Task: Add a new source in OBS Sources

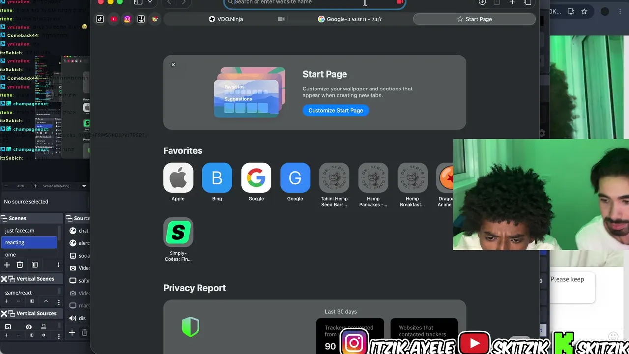Action: click(72, 333)
